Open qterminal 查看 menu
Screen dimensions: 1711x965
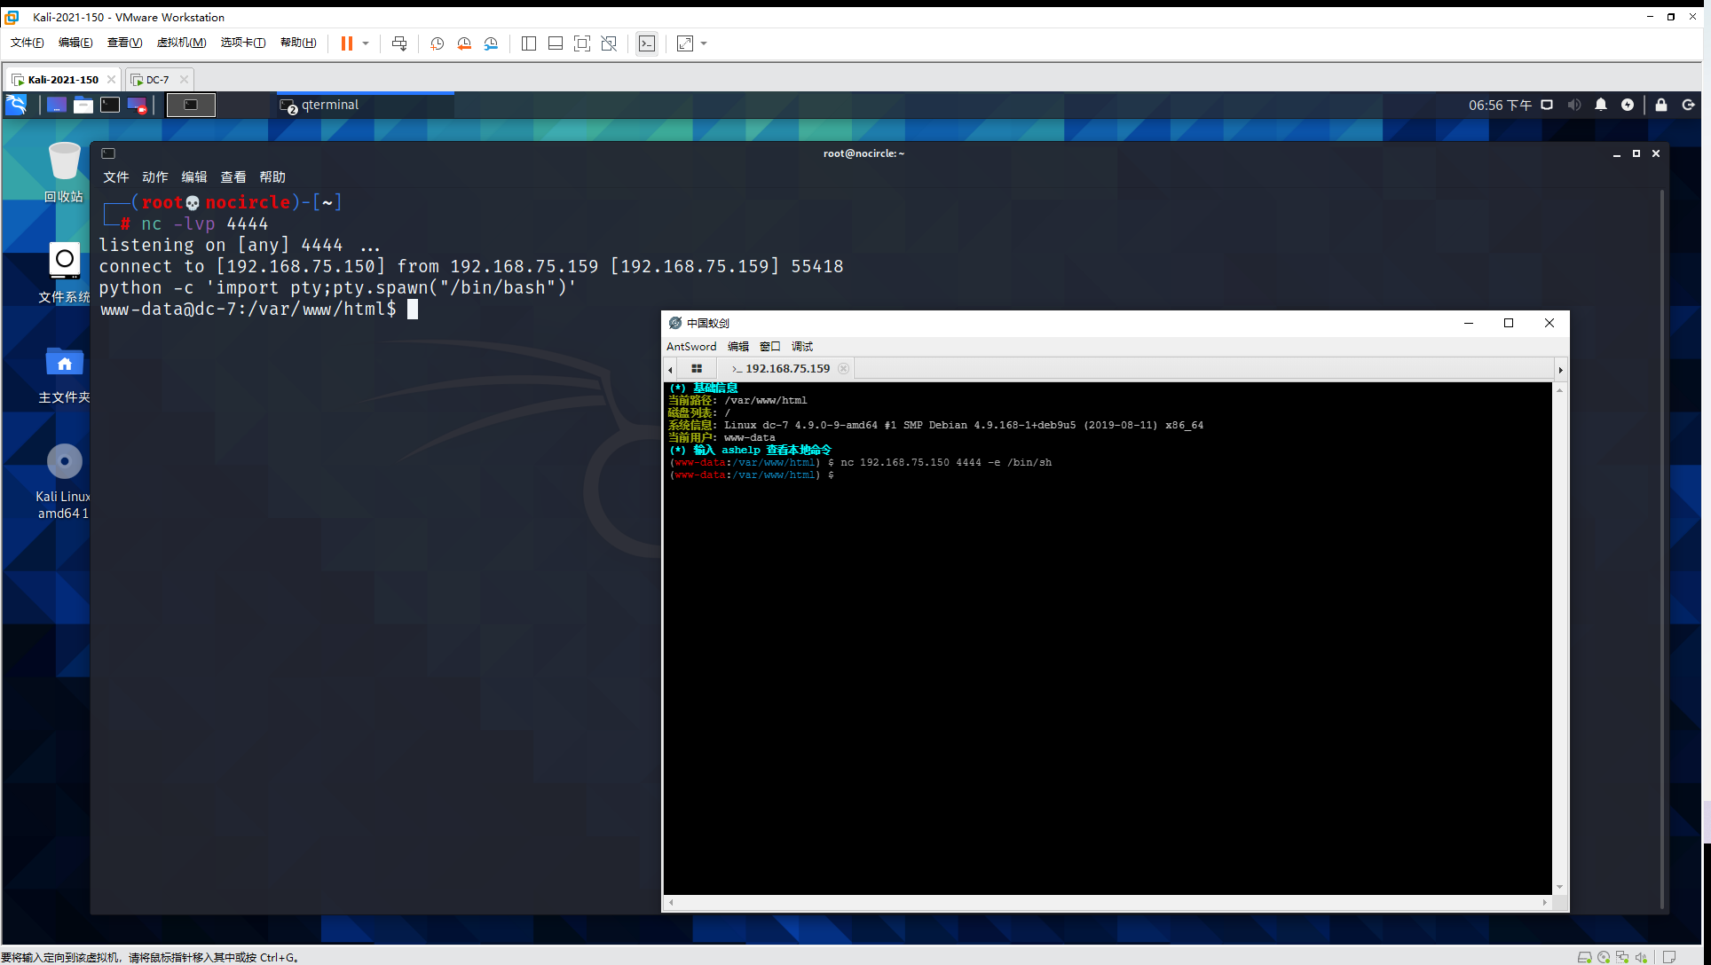tap(233, 177)
